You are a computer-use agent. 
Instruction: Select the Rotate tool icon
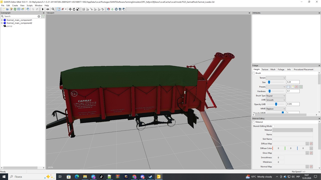click(x=74, y=9)
